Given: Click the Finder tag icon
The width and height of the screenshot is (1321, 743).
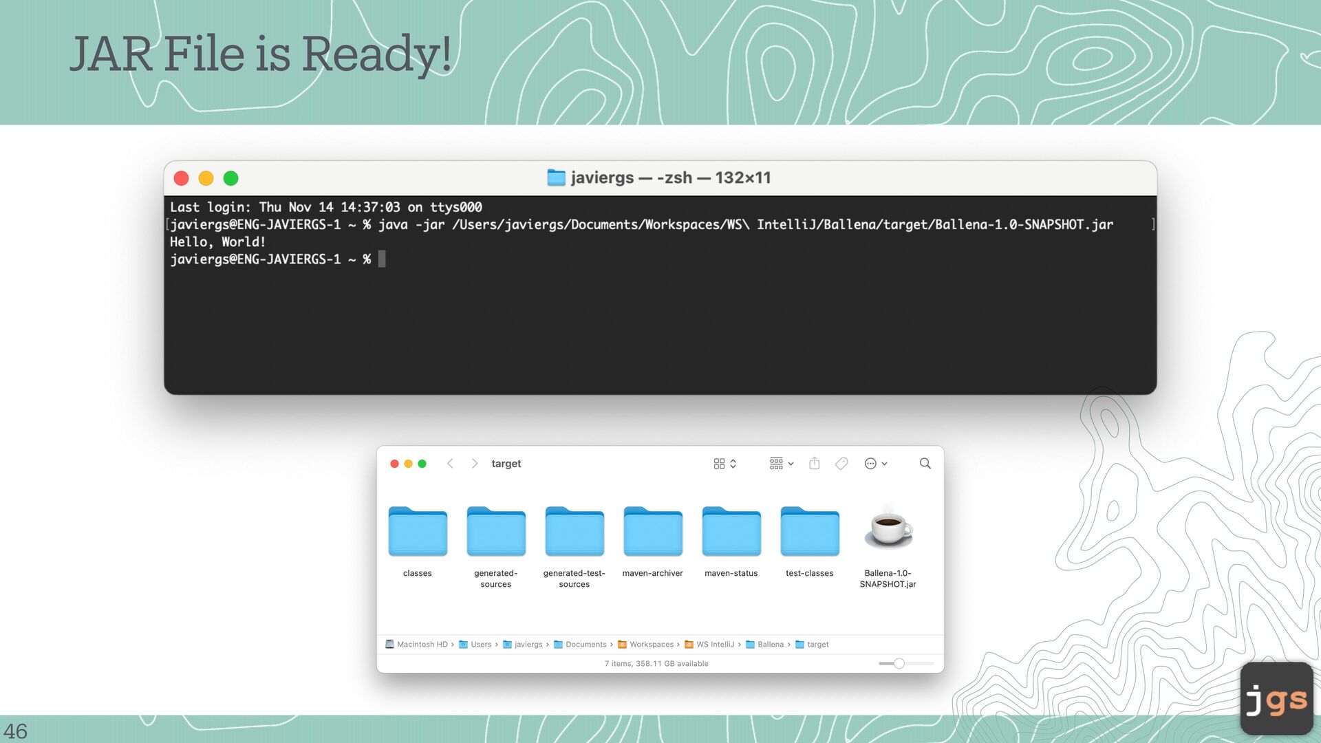Looking at the screenshot, I should (x=841, y=464).
